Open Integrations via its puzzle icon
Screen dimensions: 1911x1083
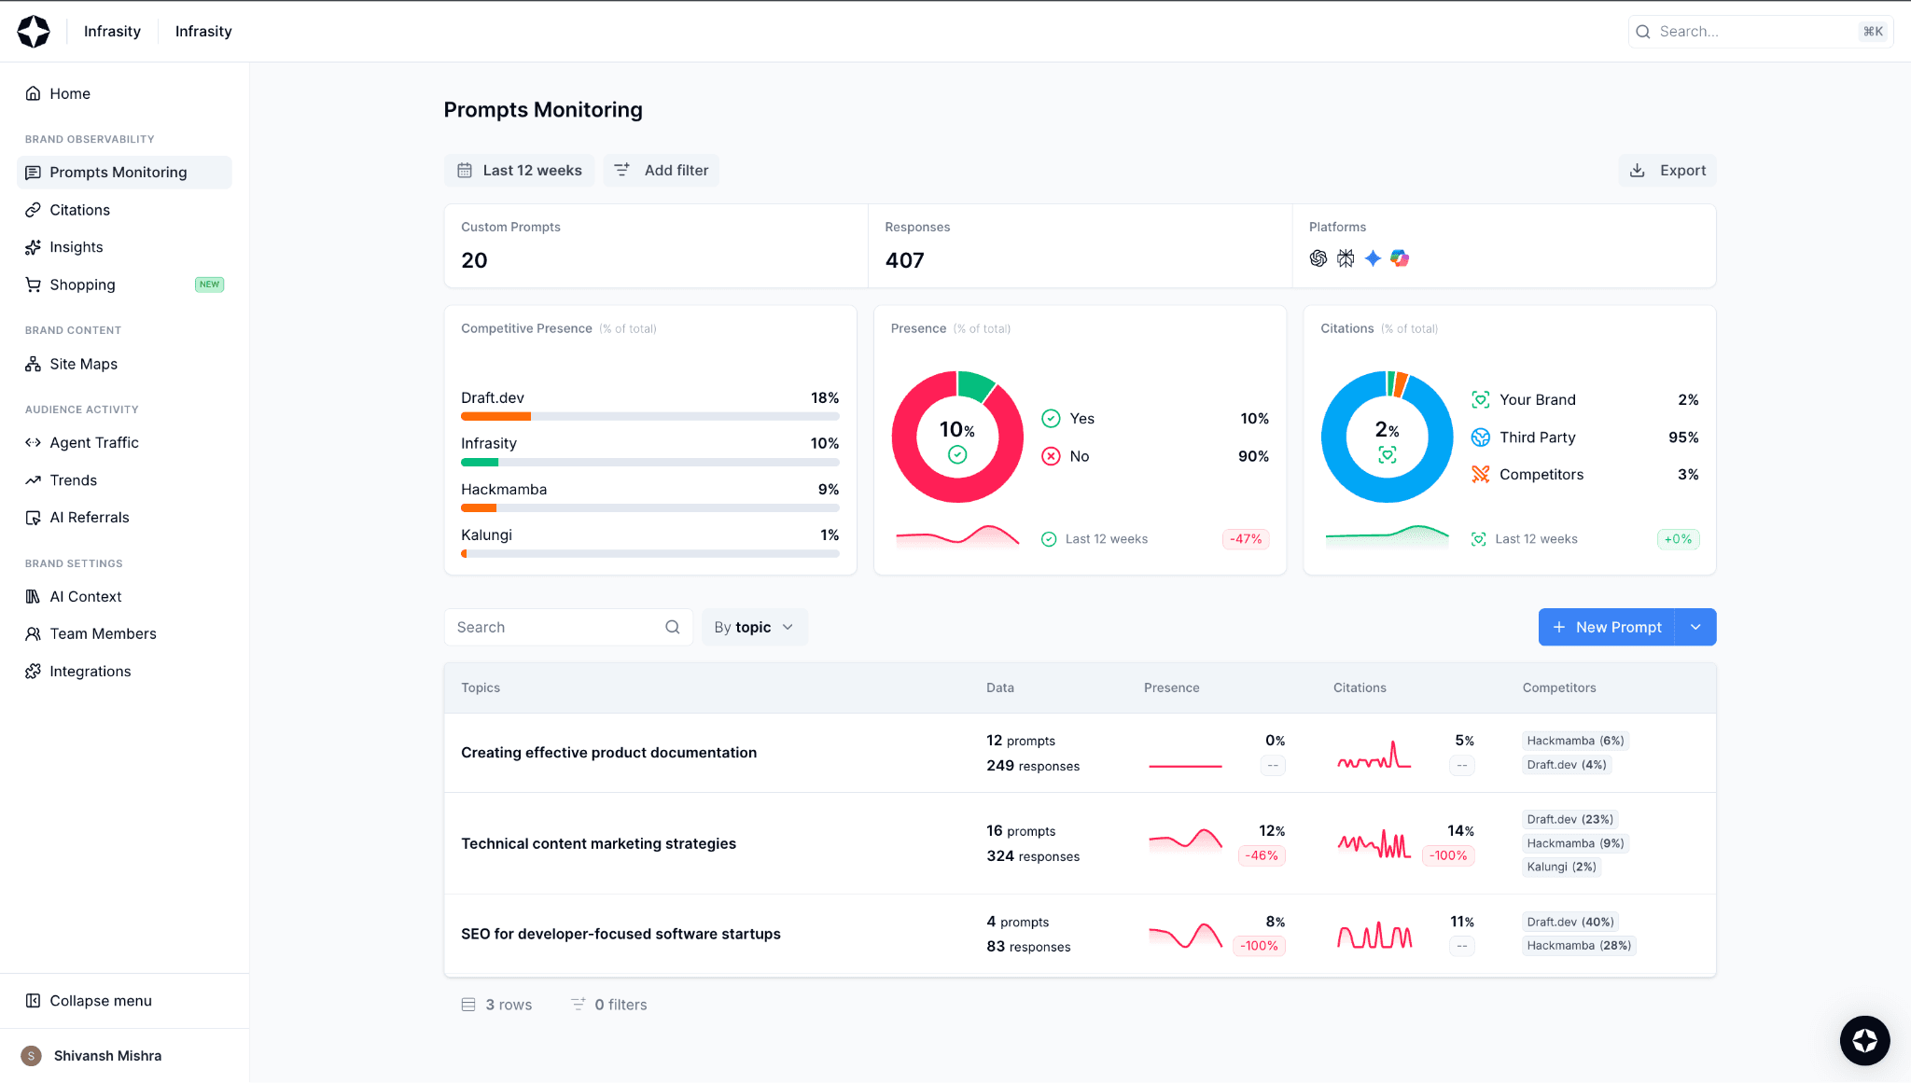tap(34, 672)
